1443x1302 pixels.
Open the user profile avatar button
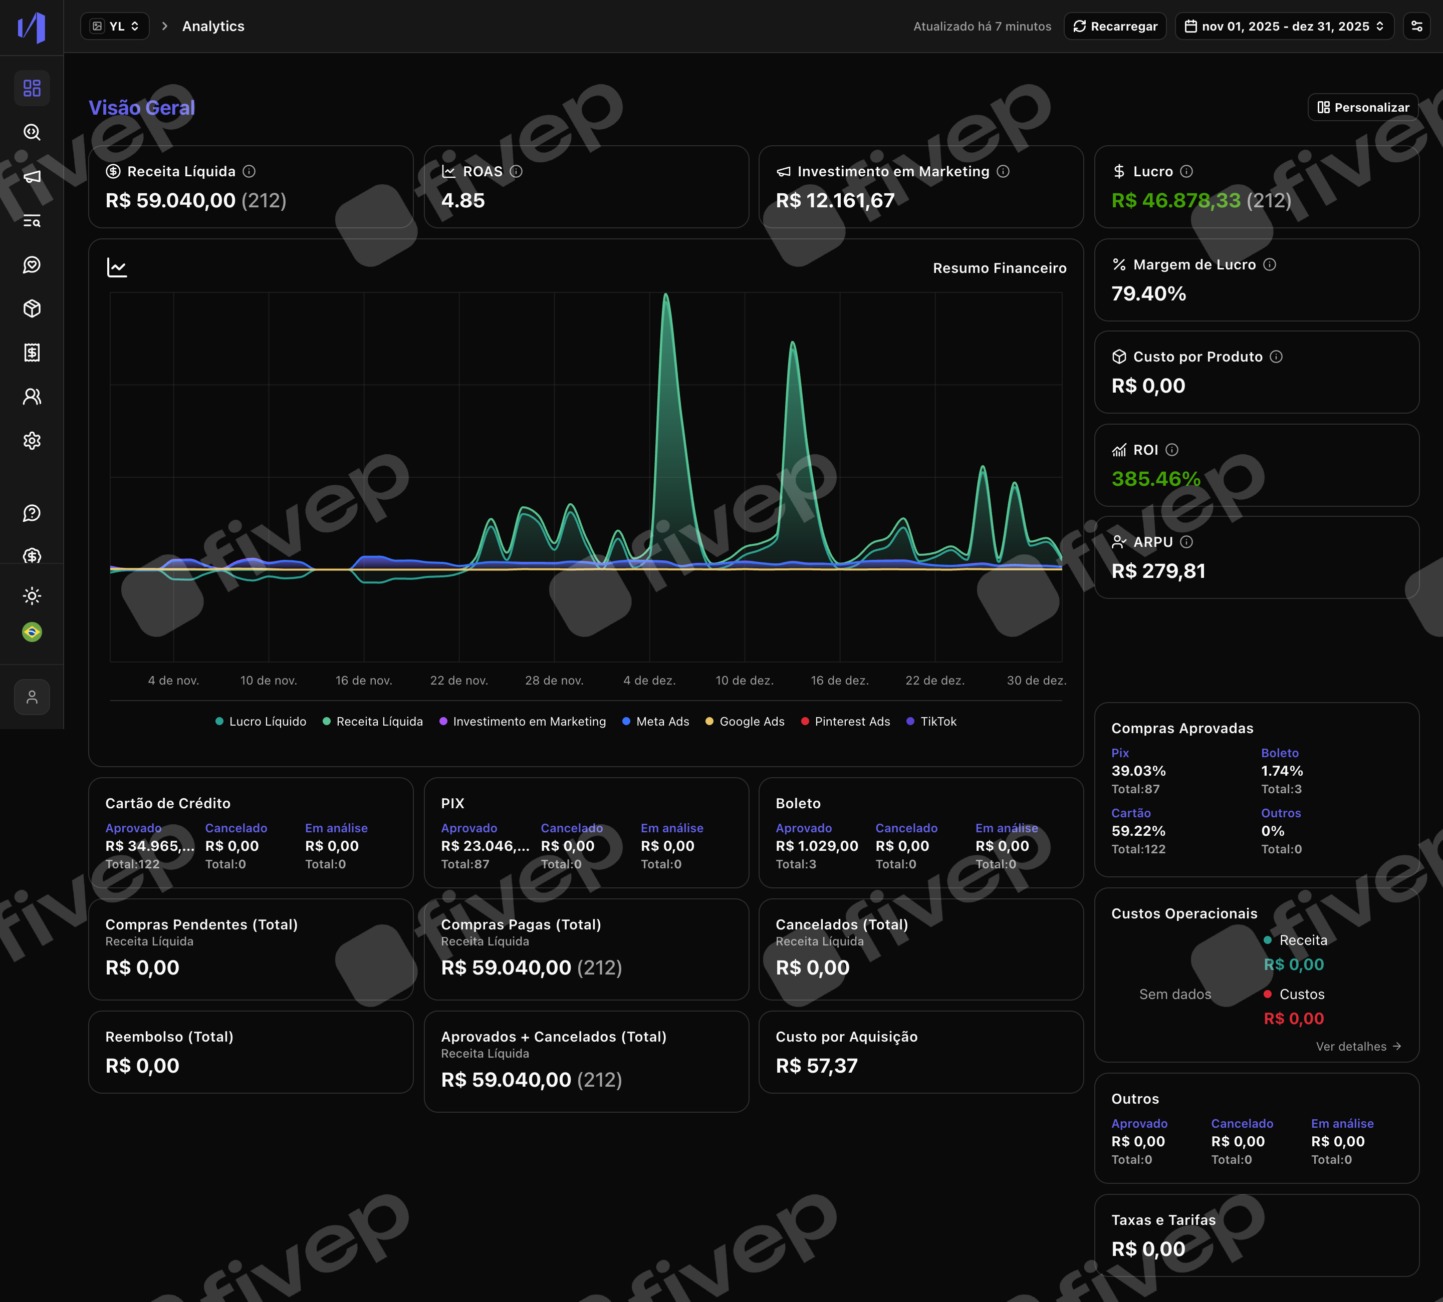click(x=32, y=697)
